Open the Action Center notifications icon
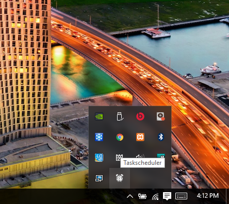This screenshot has width=229, height=204. [167, 196]
